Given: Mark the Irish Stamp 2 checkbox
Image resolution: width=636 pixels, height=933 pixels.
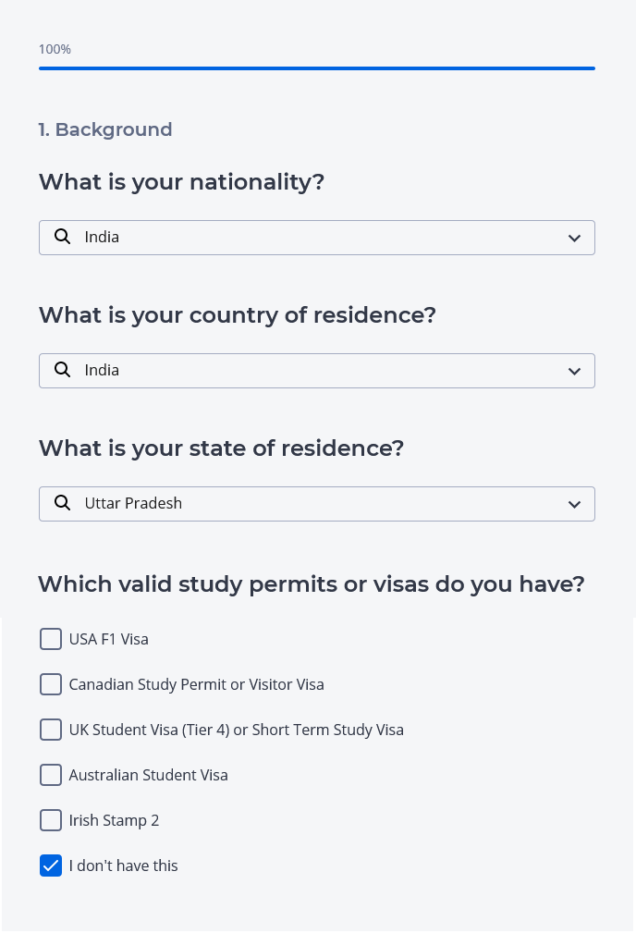Looking at the screenshot, I should point(51,820).
